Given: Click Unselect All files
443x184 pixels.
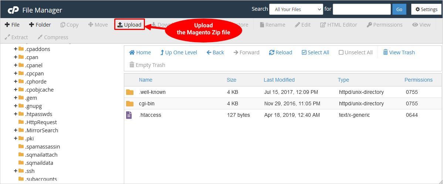Looking at the screenshot, I should (356, 52).
